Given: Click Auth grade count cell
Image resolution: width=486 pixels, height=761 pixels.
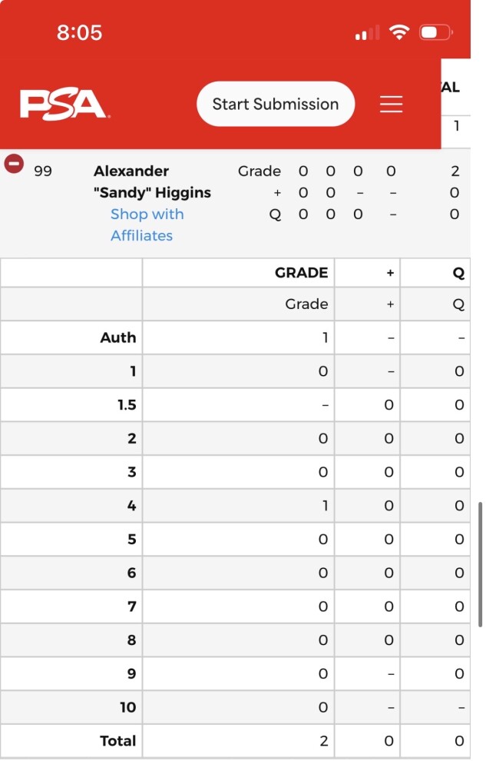Looking at the screenshot, I should coord(324,337).
